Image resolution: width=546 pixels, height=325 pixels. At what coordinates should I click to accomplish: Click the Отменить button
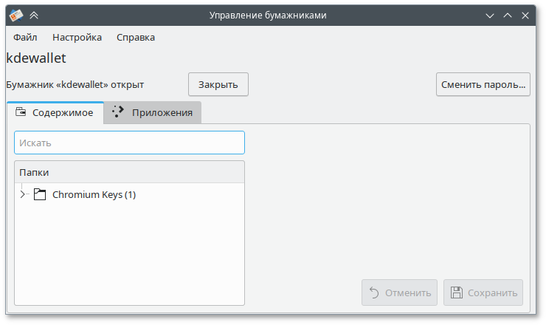click(x=399, y=292)
